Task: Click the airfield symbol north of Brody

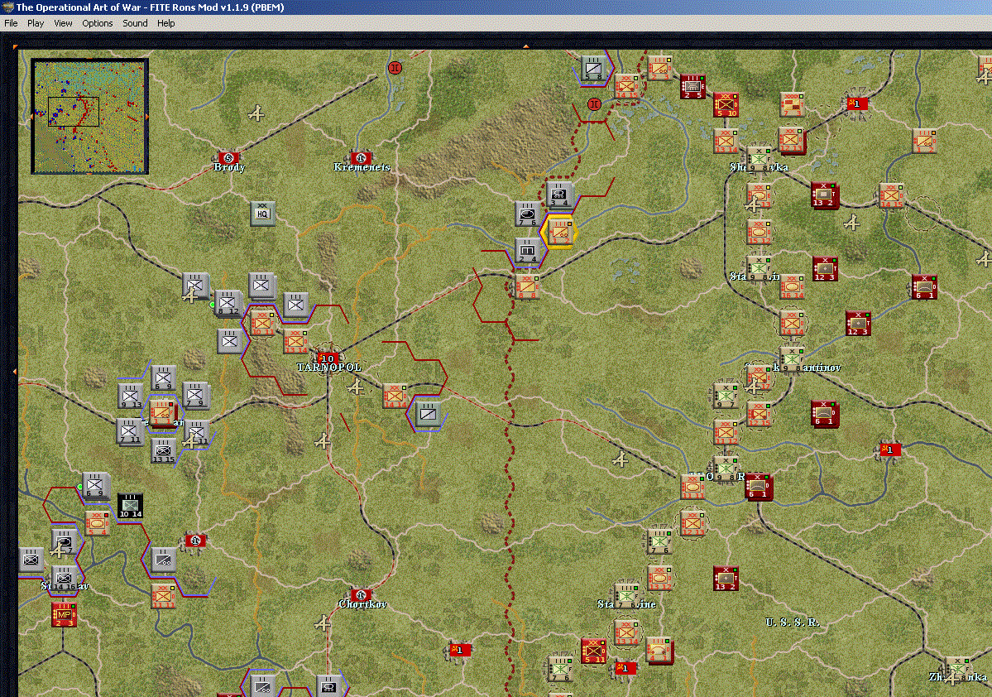Action: 256,114
